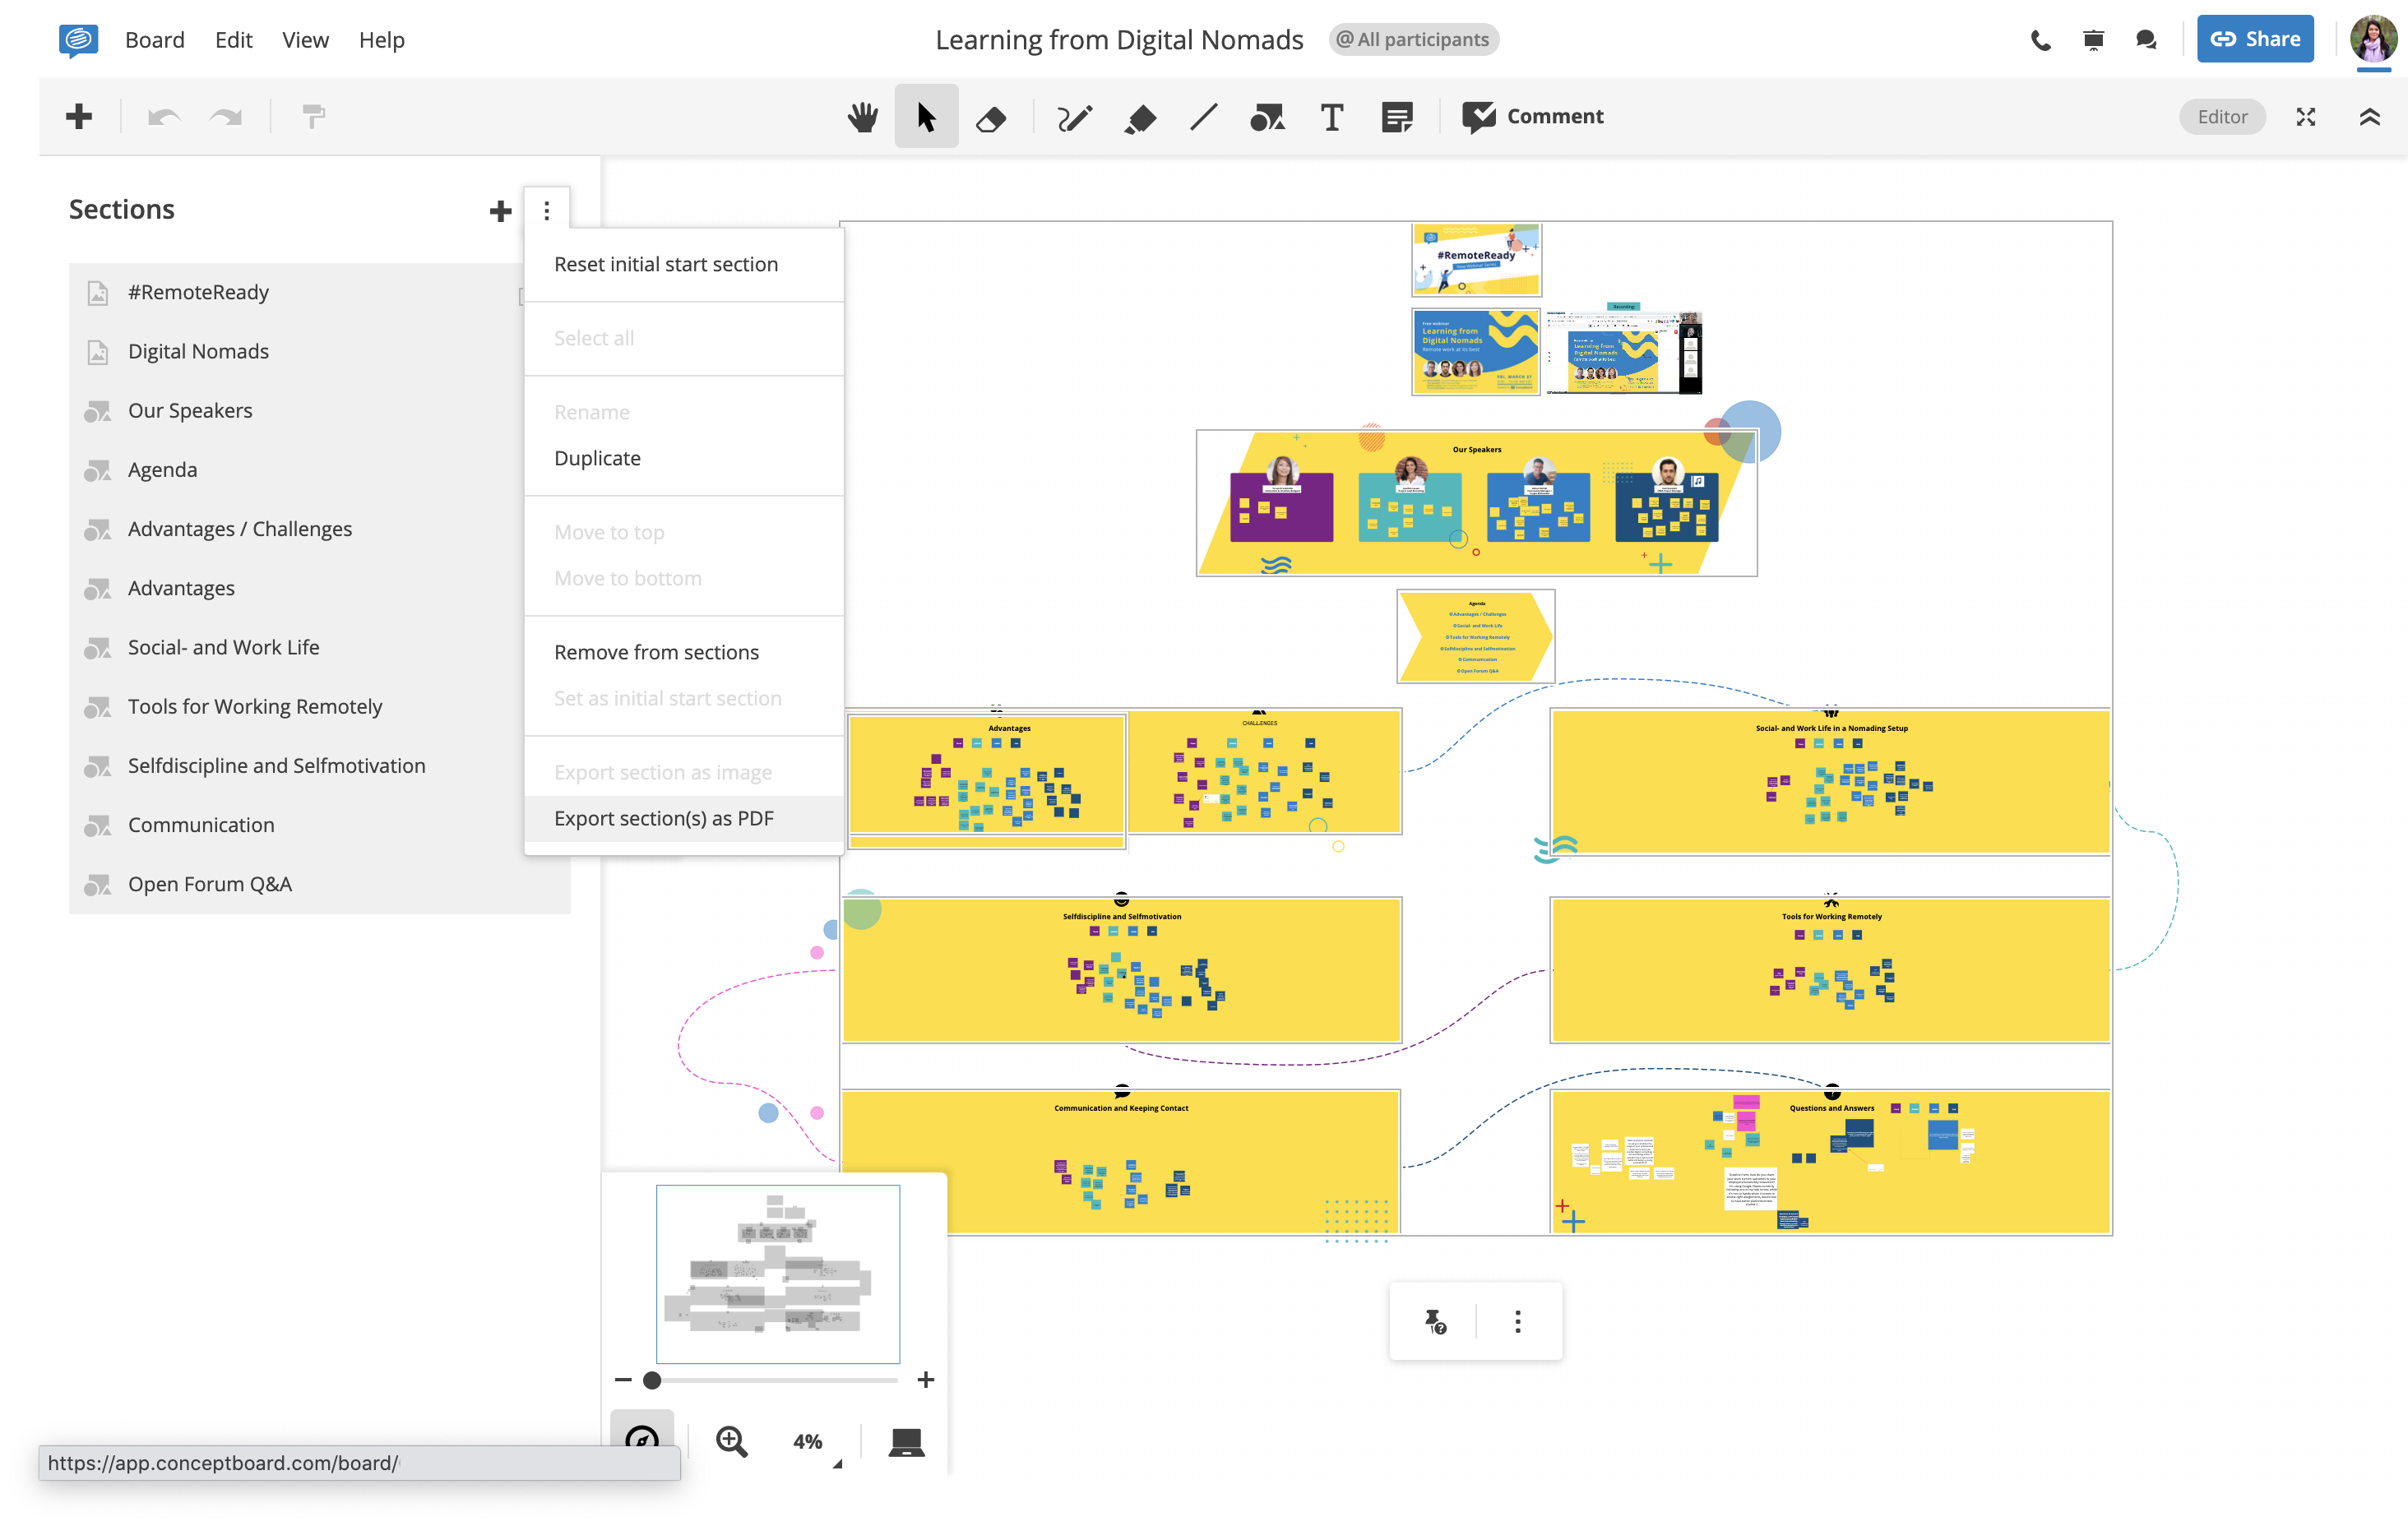
Task: Click the zoom slider handle
Action: (x=652, y=1380)
